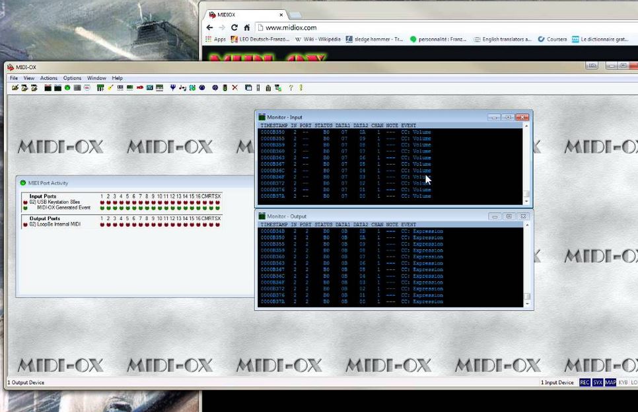Click the MIDI-OX title bar app icon

(11, 67)
